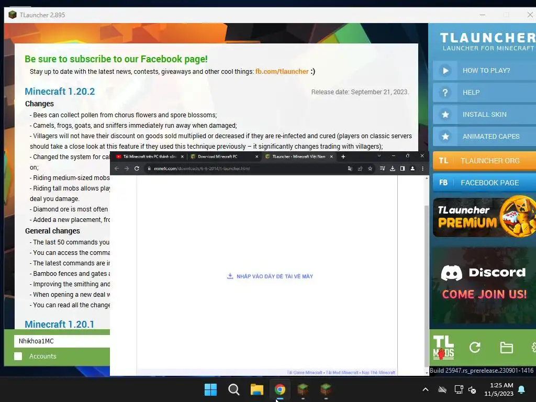Click the translate page icon in address bar
Screen dimensions: 536x402
[x=350, y=169]
